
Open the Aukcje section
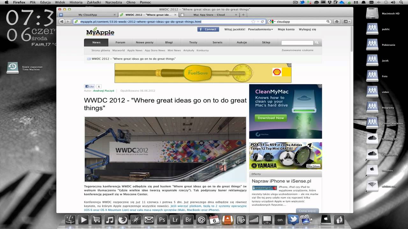242,42
